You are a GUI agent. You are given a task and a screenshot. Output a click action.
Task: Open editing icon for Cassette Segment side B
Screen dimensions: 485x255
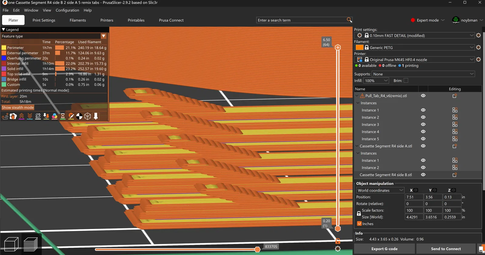click(455, 175)
